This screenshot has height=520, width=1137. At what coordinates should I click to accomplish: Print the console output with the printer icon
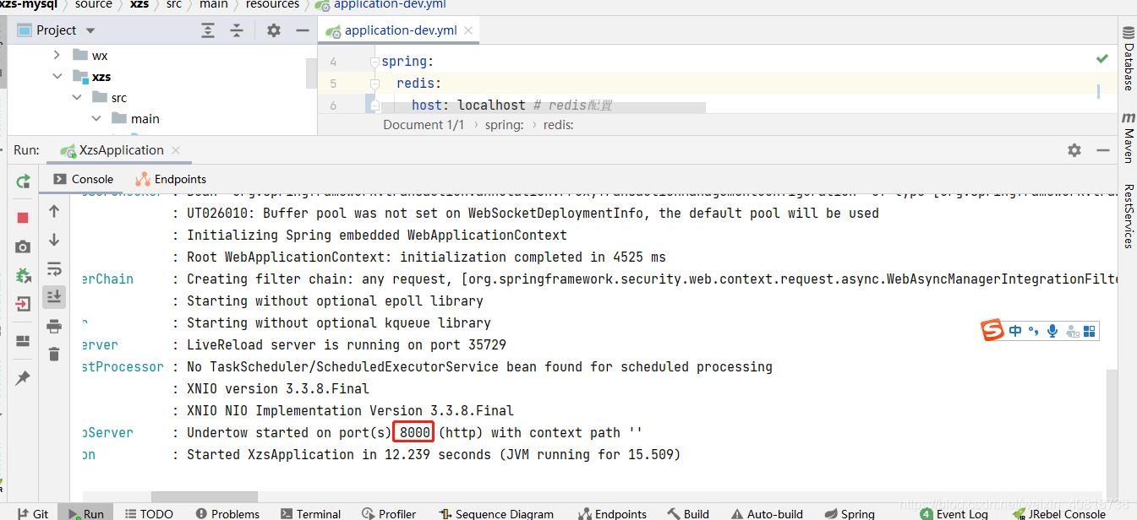(54, 326)
